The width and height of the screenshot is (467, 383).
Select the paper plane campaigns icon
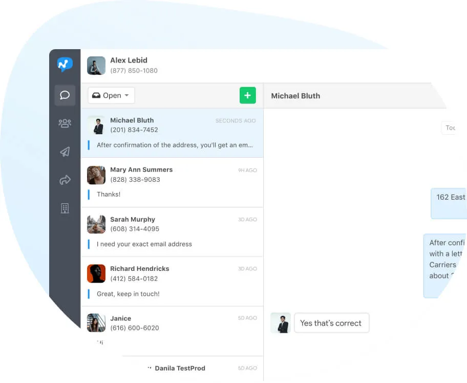click(65, 152)
